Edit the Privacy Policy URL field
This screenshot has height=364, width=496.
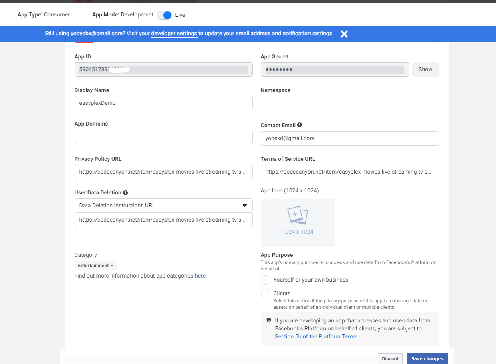(x=163, y=172)
